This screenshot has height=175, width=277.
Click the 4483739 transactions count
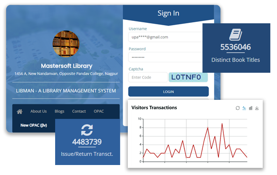[87, 142]
